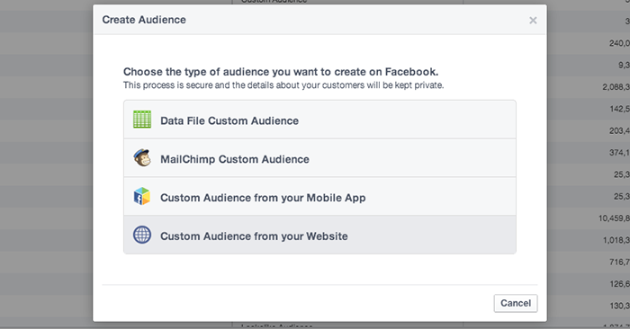The width and height of the screenshot is (630, 329).
Task: Click 'This process is secure' description text
Action: [283, 85]
